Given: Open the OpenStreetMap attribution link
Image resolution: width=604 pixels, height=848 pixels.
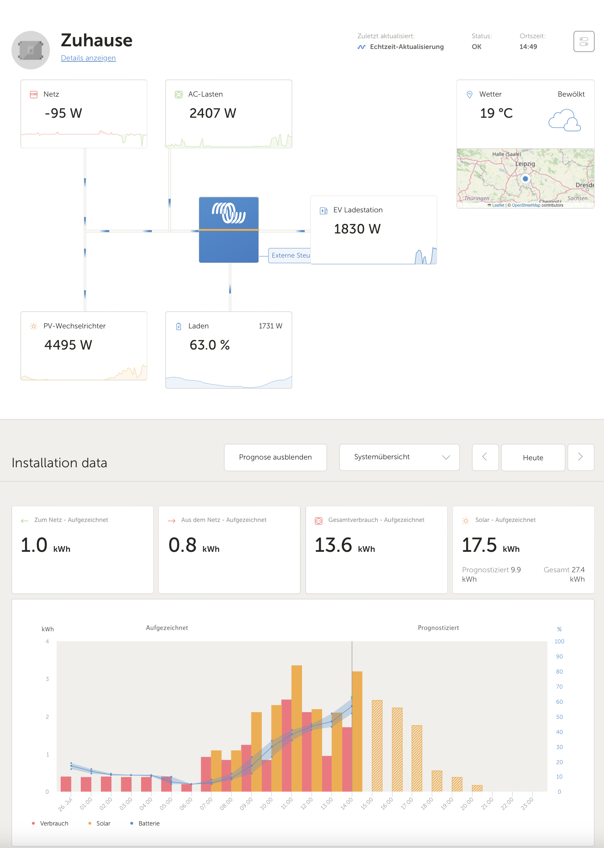Looking at the screenshot, I should tap(526, 205).
